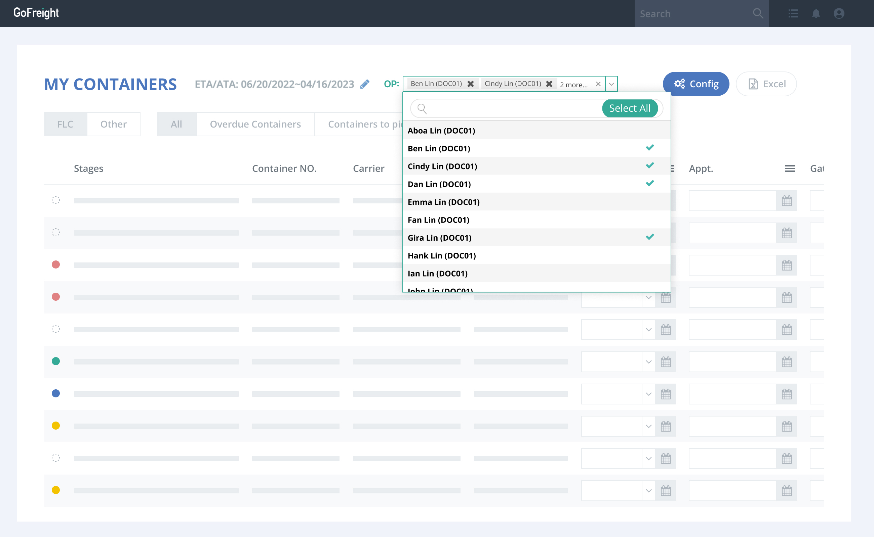This screenshot has width=874, height=537.
Task: Open the notifications bell
Action: pos(816,13)
